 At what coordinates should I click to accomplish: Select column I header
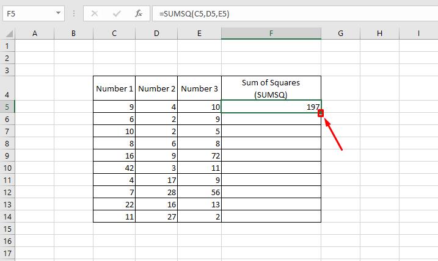[418, 34]
